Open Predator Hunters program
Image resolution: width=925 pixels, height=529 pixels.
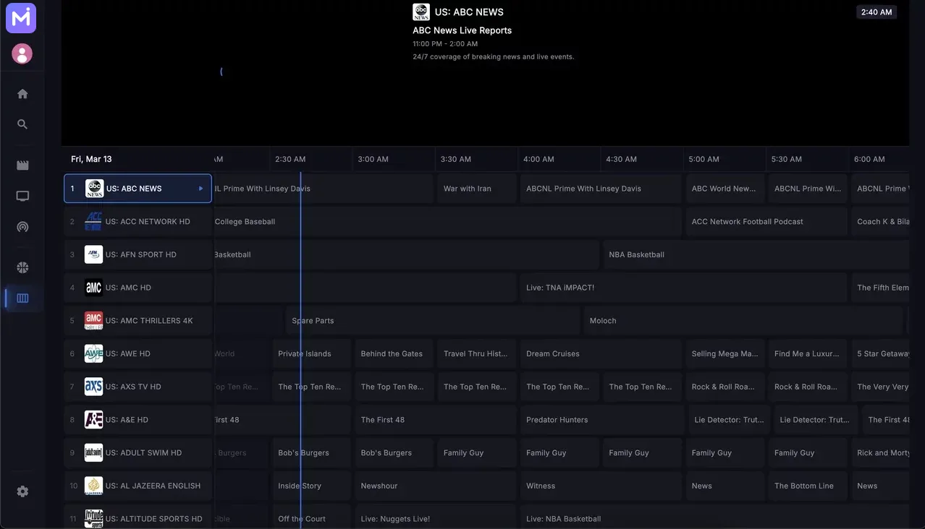(602, 419)
